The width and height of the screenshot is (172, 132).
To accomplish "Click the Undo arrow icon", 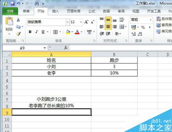I will pos(19,4).
